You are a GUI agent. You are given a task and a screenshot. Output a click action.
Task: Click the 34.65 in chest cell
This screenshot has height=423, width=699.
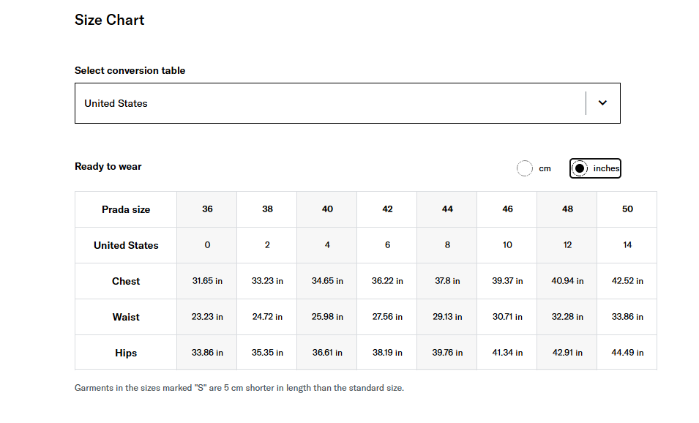(327, 281)
